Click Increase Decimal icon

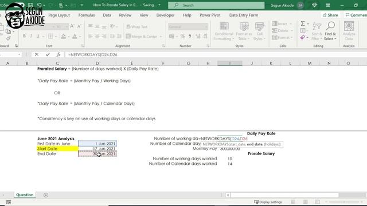pos(198,36)
